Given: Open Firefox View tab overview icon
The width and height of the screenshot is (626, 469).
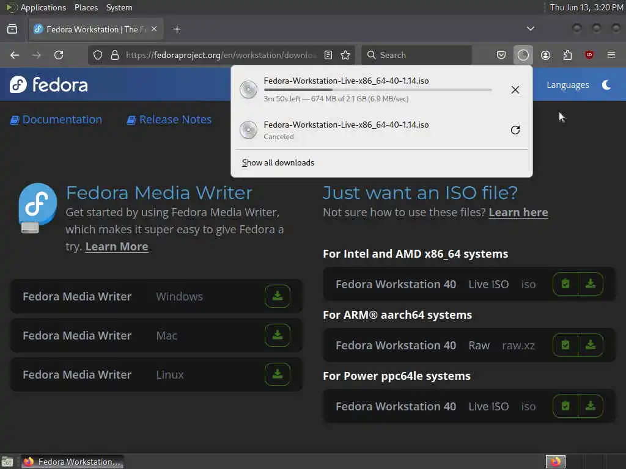Looking at the screenshot, I should point(12,29).
